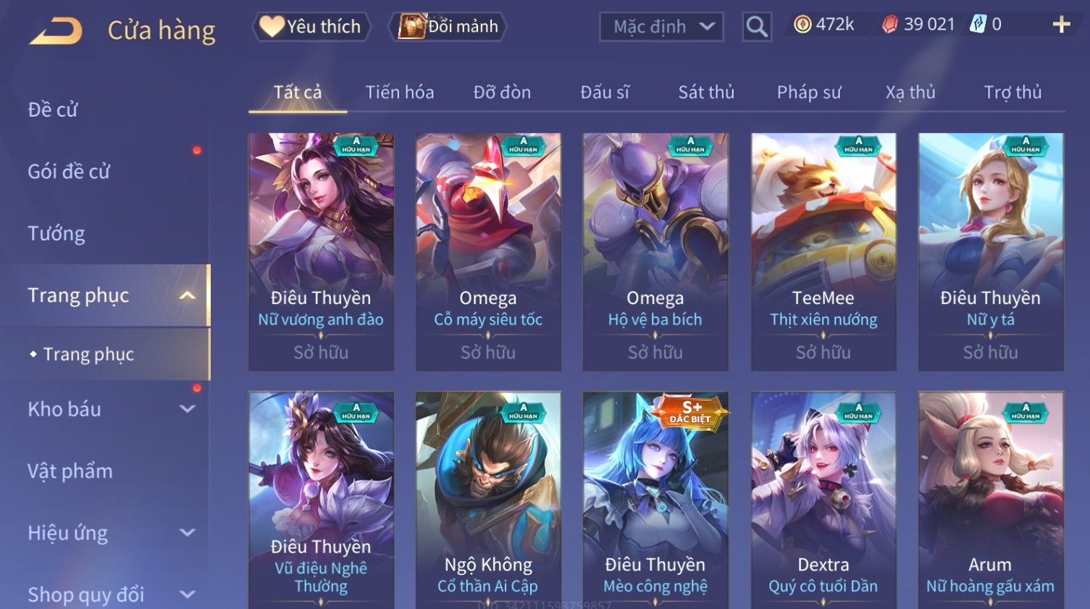1090x609 pixels.
Task: Switch to the Sát thủ tab
Action: [x=706, y=93]
